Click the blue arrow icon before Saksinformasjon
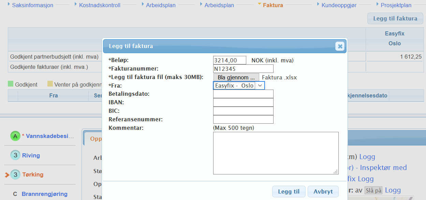The image size is (426, 200). 9,5
